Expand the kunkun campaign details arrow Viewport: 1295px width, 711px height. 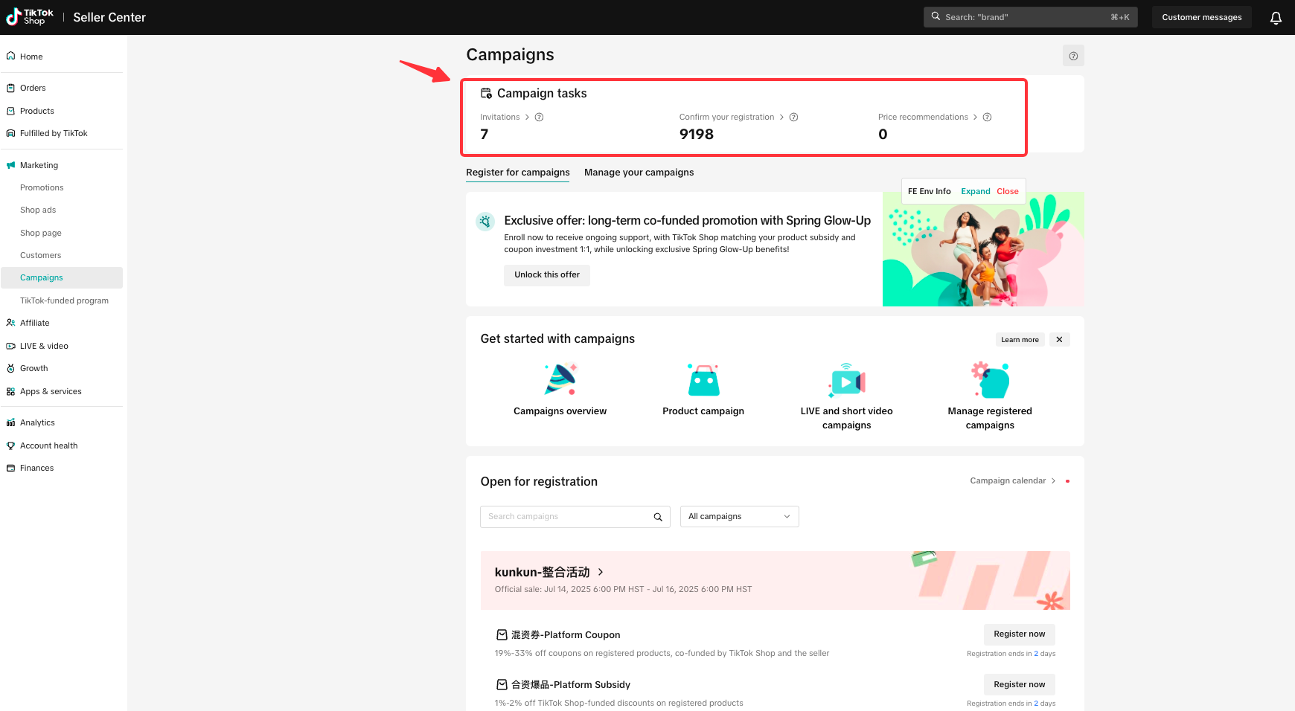pos(601,572)
